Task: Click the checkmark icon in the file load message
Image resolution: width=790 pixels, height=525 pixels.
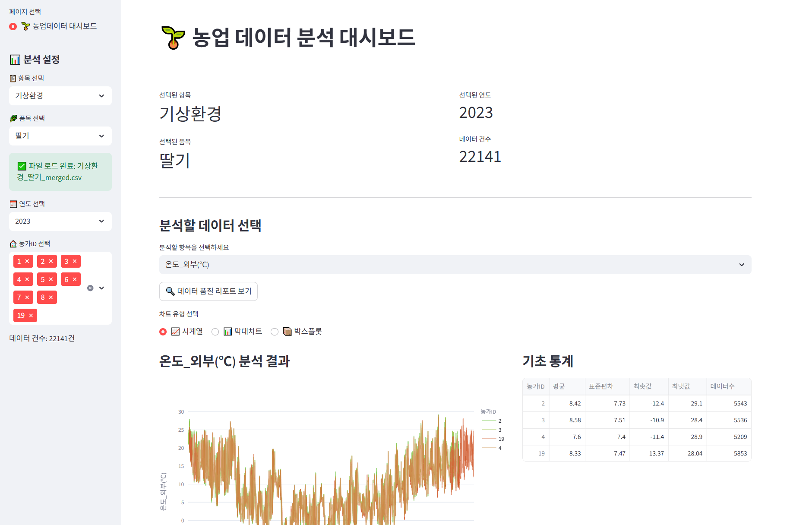Action: [x=22, y=165]
